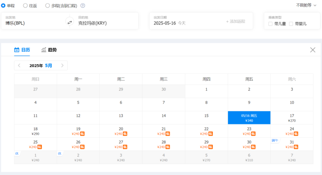Image resolution: width=322 pixels, height=175 pixels.
Task: Select next-month day 1 marked 休
Action: tap(35, 157)
